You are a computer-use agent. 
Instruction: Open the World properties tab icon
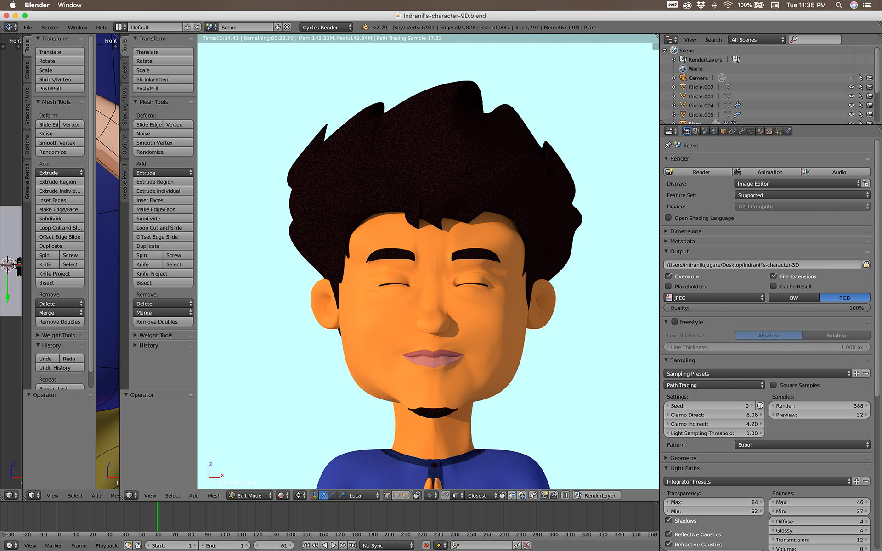point(714,131)
